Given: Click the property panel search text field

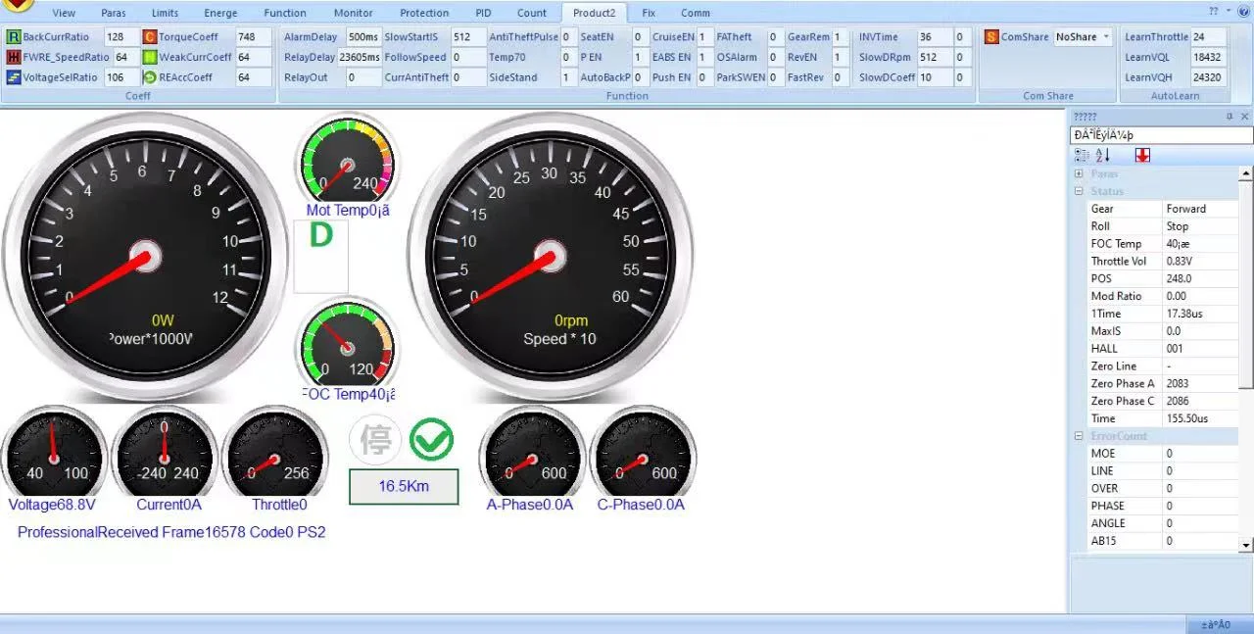Looking at the screenshot, I should pyautogui.click(x=1161, y=135).
